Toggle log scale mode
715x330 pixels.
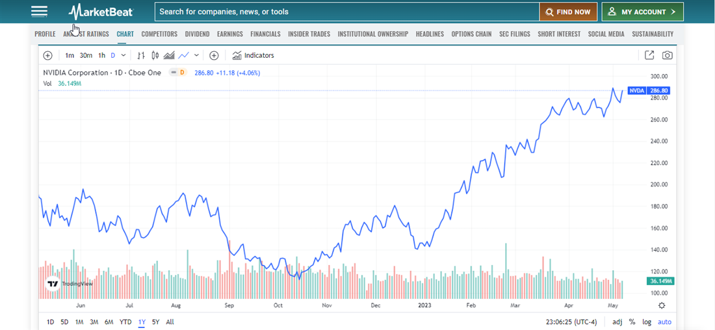[x=647, y=322]
